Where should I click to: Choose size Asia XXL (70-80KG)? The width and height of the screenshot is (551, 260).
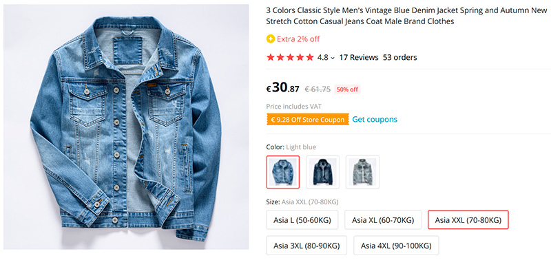pyautogui.click(x=468, y=220)
